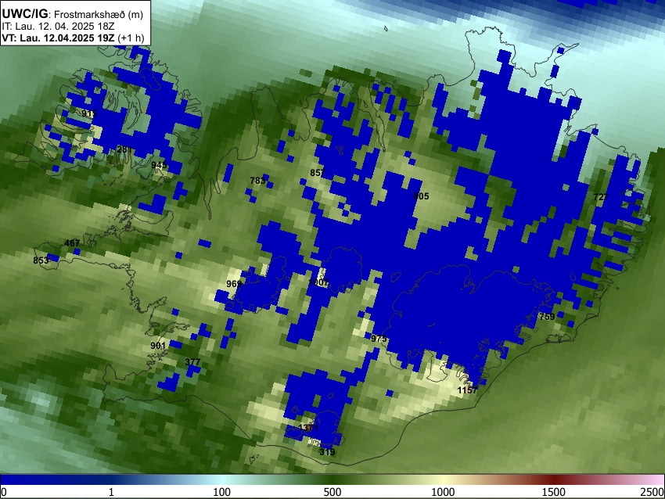The height and width of the screenshot is (499, 665).
Task: Click the 'IT: Lau. 12. 04. 2025 18Z' line
Action: click(58, 27)
